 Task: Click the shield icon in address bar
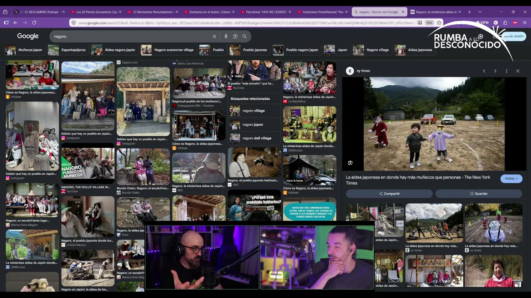click(74, 23)
